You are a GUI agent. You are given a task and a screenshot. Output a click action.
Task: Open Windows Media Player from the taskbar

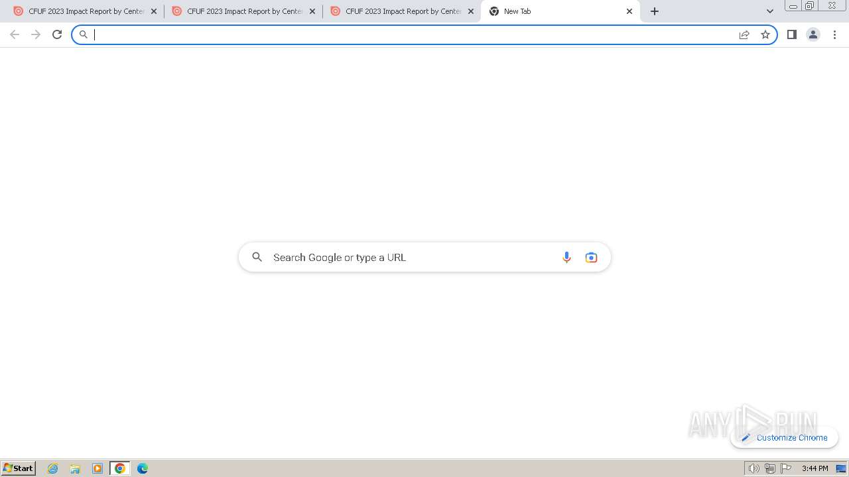(x=98, y=468)
